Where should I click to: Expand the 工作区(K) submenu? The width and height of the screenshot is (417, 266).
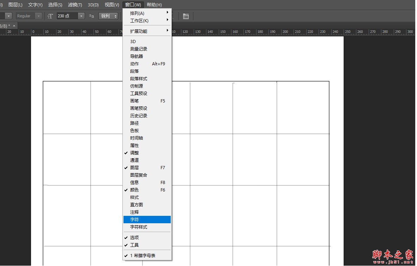pyautogui.click(x=147, y=21)
